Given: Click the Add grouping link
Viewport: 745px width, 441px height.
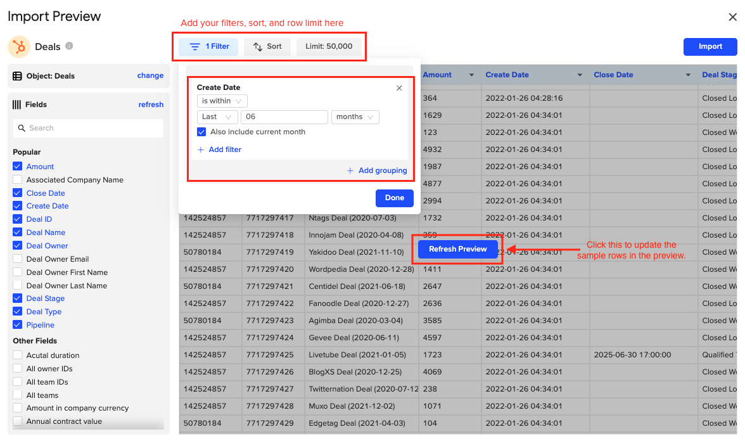Looking at the screenshot, I should click(377, 170).
